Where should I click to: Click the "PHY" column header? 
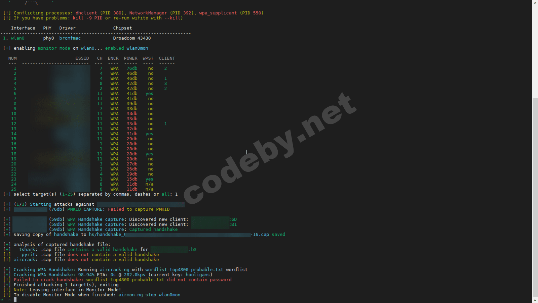point(47,28)
